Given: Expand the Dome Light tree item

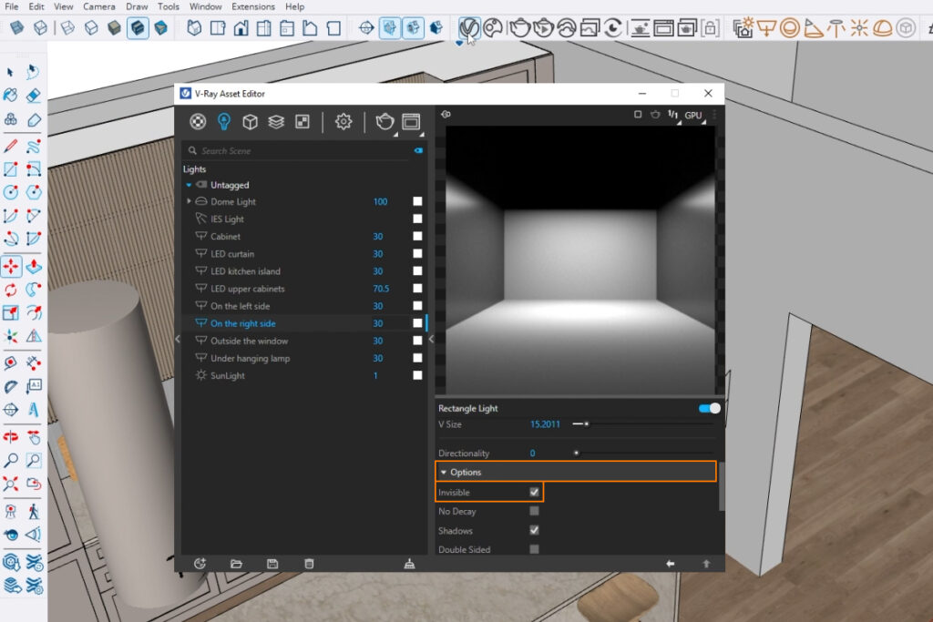Looking at the screenshot, I should coord(189,201).
